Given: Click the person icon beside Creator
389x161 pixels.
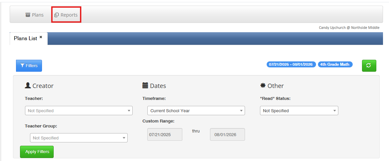Looking at the screenshot, I should (x=28, y=85).
